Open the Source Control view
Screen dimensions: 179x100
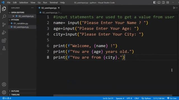(x=4, y=24)
